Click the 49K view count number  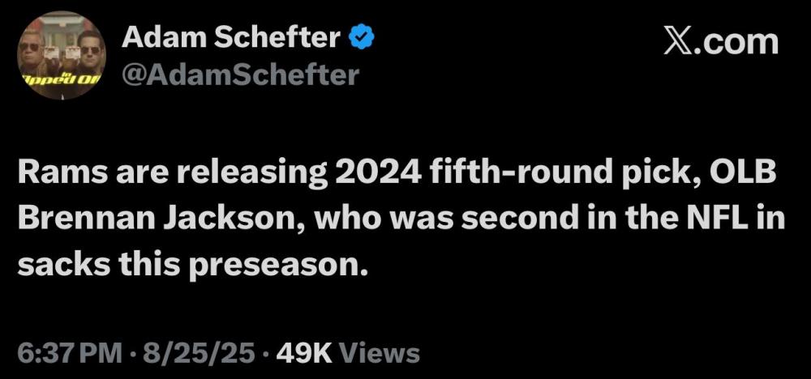coord(303,353)
